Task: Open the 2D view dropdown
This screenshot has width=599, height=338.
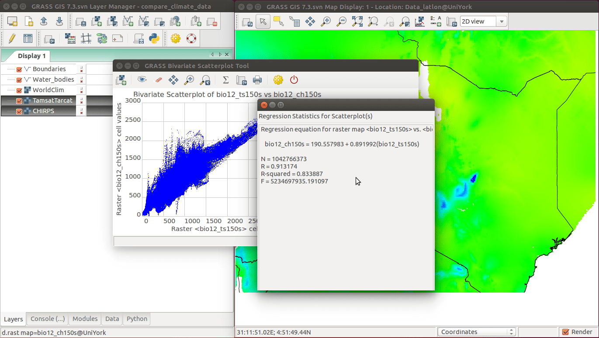Action: click(501, 21)
